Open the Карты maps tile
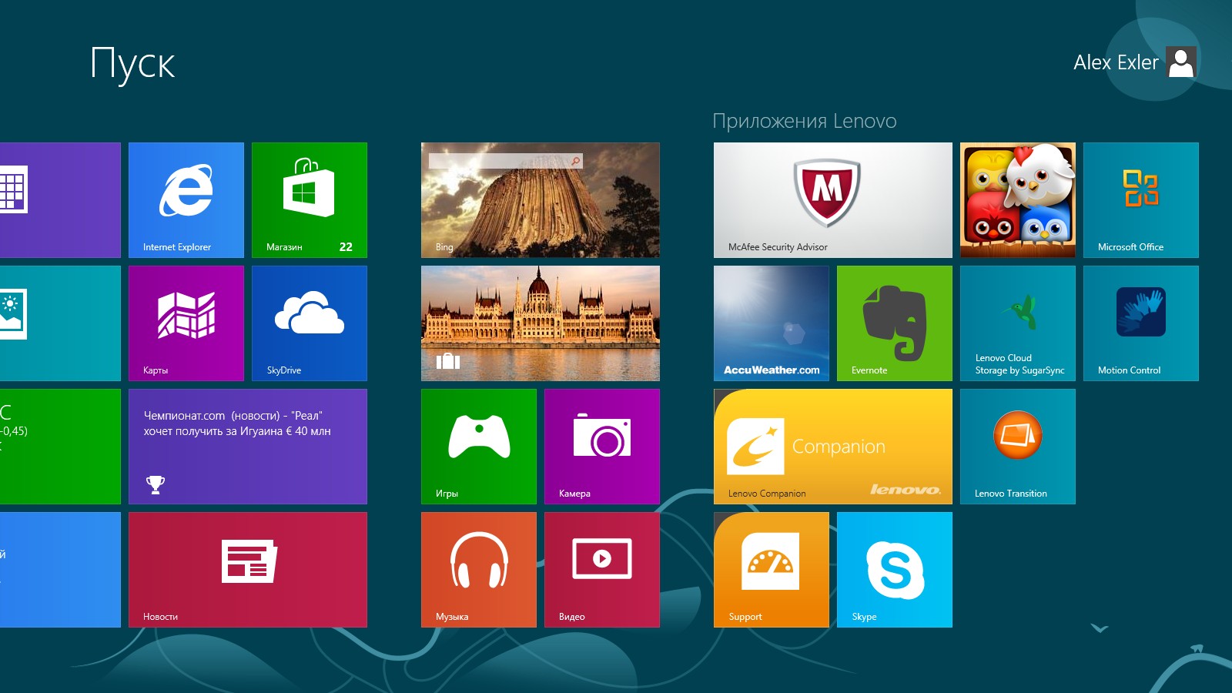 (186, 323)
